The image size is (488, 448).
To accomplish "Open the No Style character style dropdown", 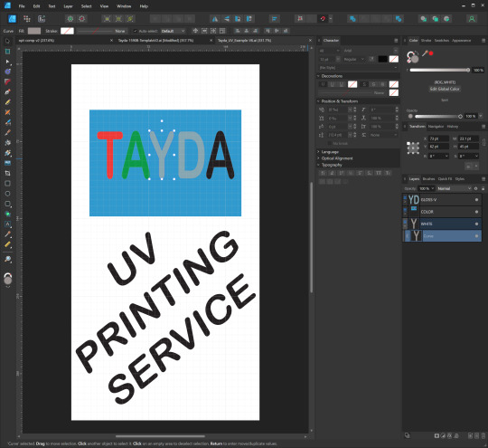I will (x=359, y=68).
